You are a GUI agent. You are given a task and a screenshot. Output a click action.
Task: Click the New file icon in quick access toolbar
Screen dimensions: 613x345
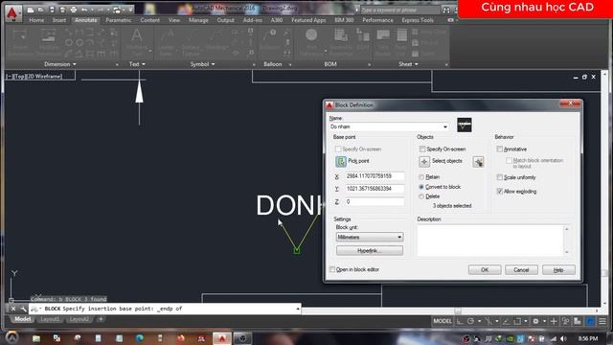31,10
